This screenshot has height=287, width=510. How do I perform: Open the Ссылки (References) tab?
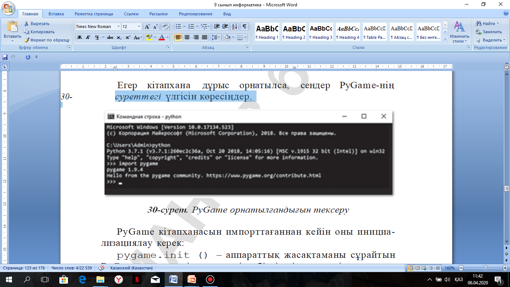(131, 14)
